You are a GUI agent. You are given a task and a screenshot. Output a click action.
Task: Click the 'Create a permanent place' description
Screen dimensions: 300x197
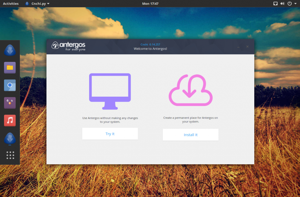[x=190, y=120]
